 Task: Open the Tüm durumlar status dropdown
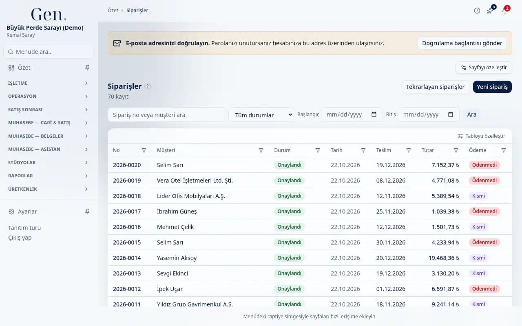(261, 115)
